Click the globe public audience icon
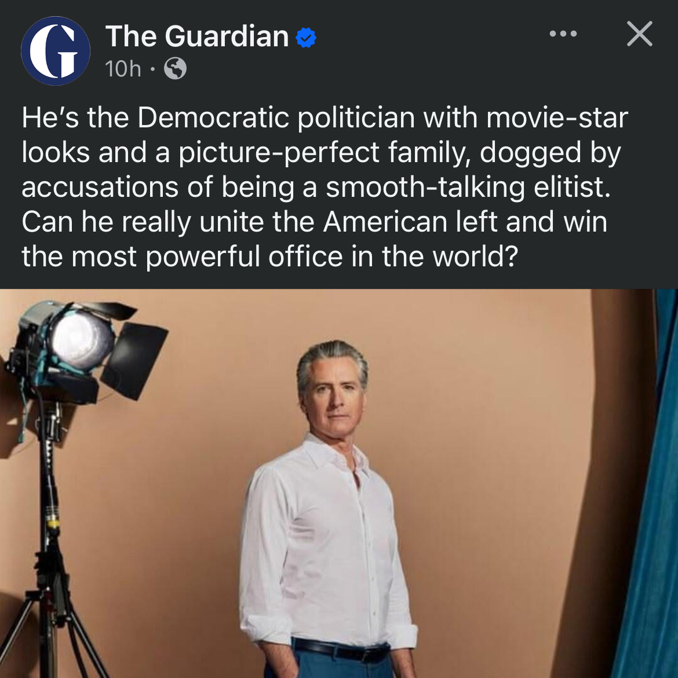Image resolution: width=678 pixels, height=678 pixels. 175,68
